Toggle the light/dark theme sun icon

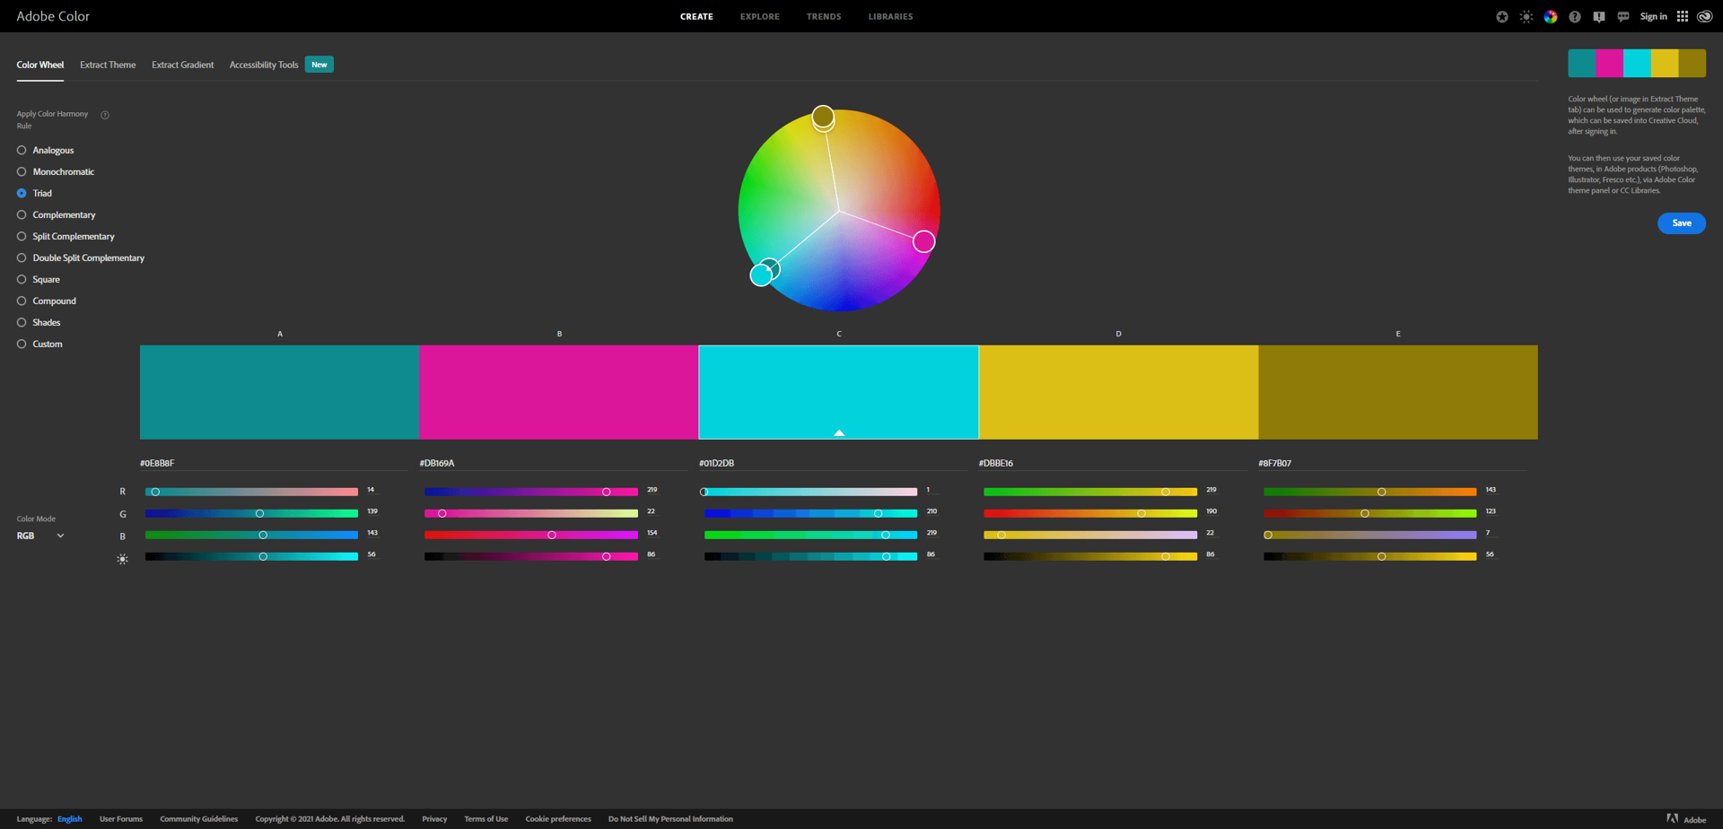tap(1526, 16)
